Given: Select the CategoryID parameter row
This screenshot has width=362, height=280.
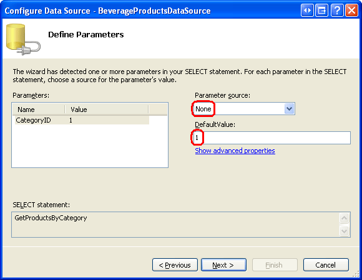Looking at the screenshot, I should [x=82, y=120].
